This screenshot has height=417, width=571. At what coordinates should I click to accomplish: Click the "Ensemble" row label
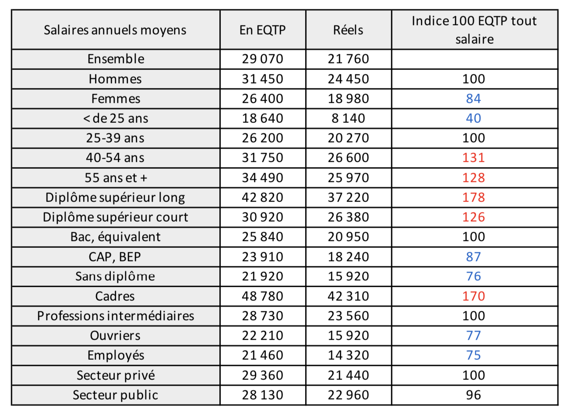click(116, 59)
